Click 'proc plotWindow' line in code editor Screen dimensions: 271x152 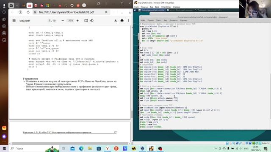(159, 26)
